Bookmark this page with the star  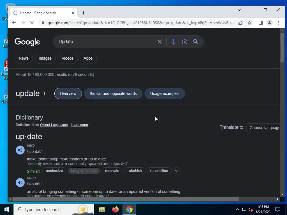[x=249, y=23]
